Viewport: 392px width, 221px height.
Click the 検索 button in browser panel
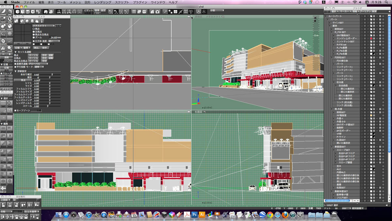374,11
